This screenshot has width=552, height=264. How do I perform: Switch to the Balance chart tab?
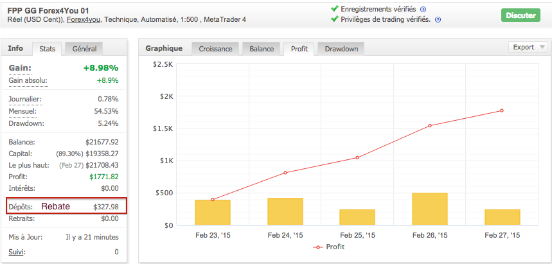tap(262, 49)
